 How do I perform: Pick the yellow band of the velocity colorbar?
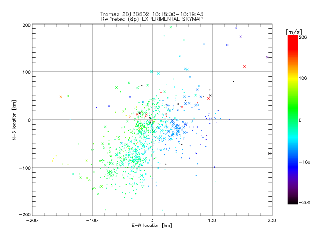click(293, 78)
